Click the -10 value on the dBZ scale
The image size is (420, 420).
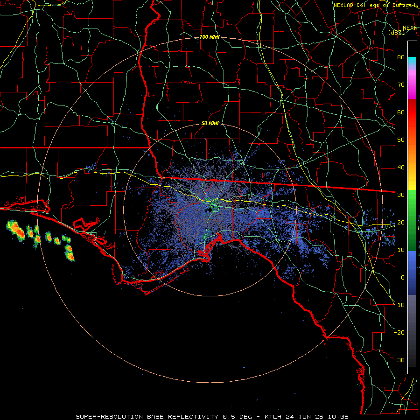point(399,305)
